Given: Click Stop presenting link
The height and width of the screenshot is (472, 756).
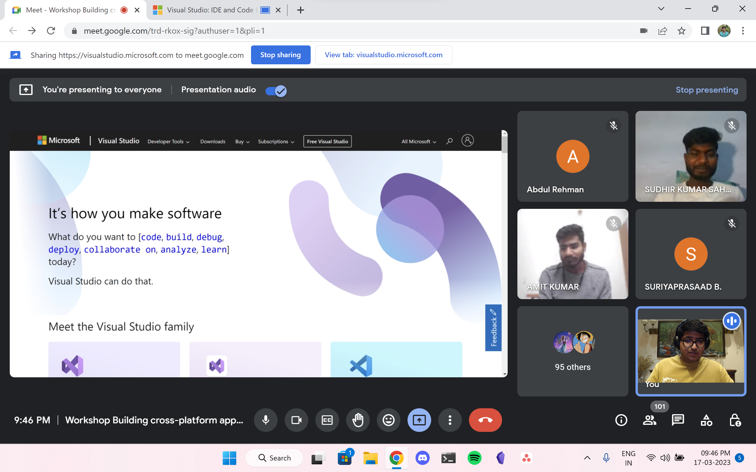Looking at the screenshot, I should (707, 90).
